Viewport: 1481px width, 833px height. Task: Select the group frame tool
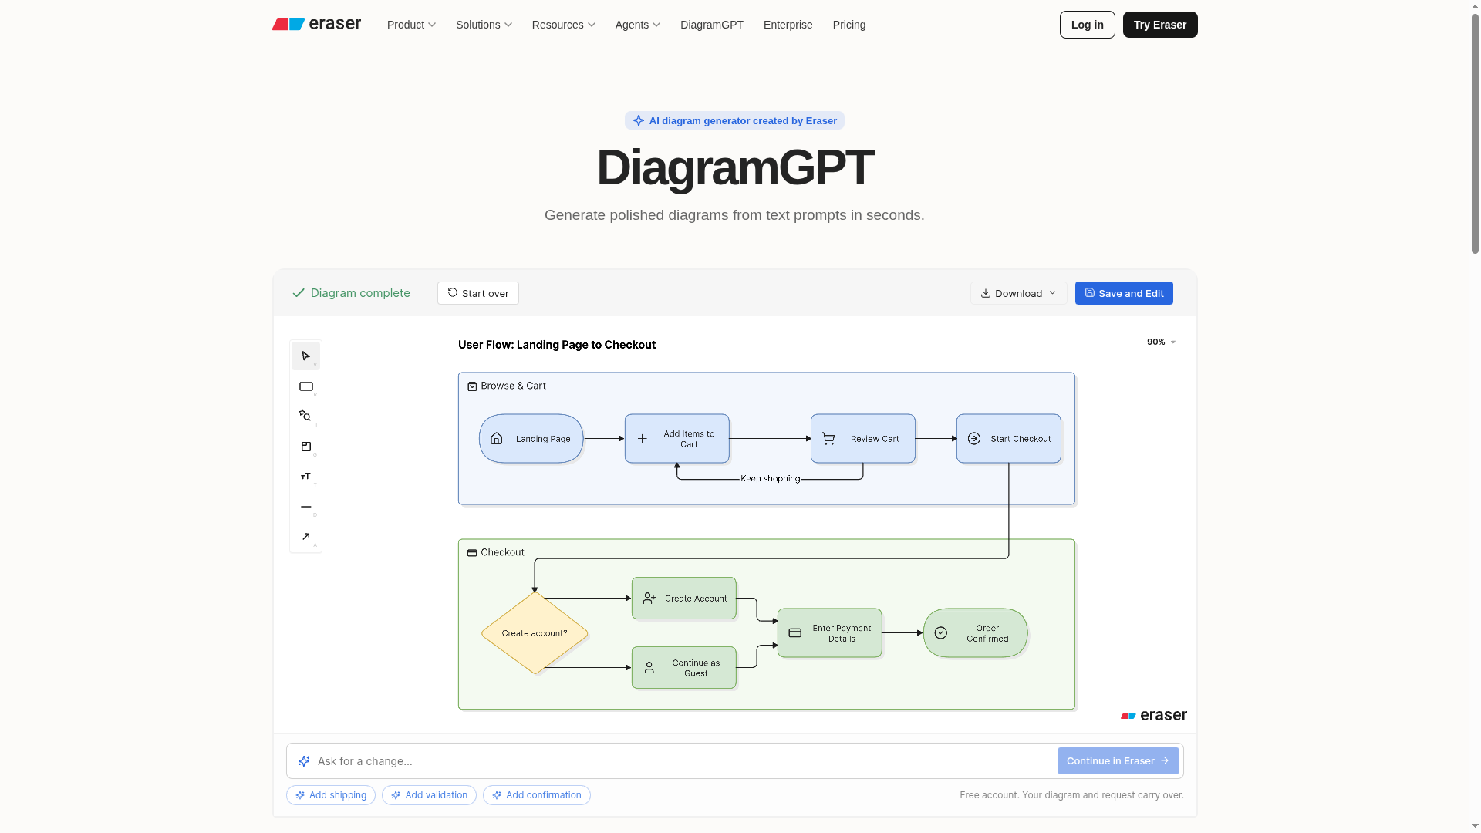pos(305,447)
